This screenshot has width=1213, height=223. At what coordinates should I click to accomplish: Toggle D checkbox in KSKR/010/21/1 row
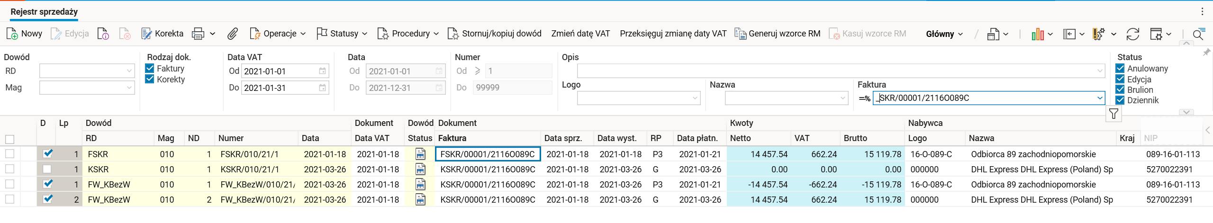(x=47, y=169)
